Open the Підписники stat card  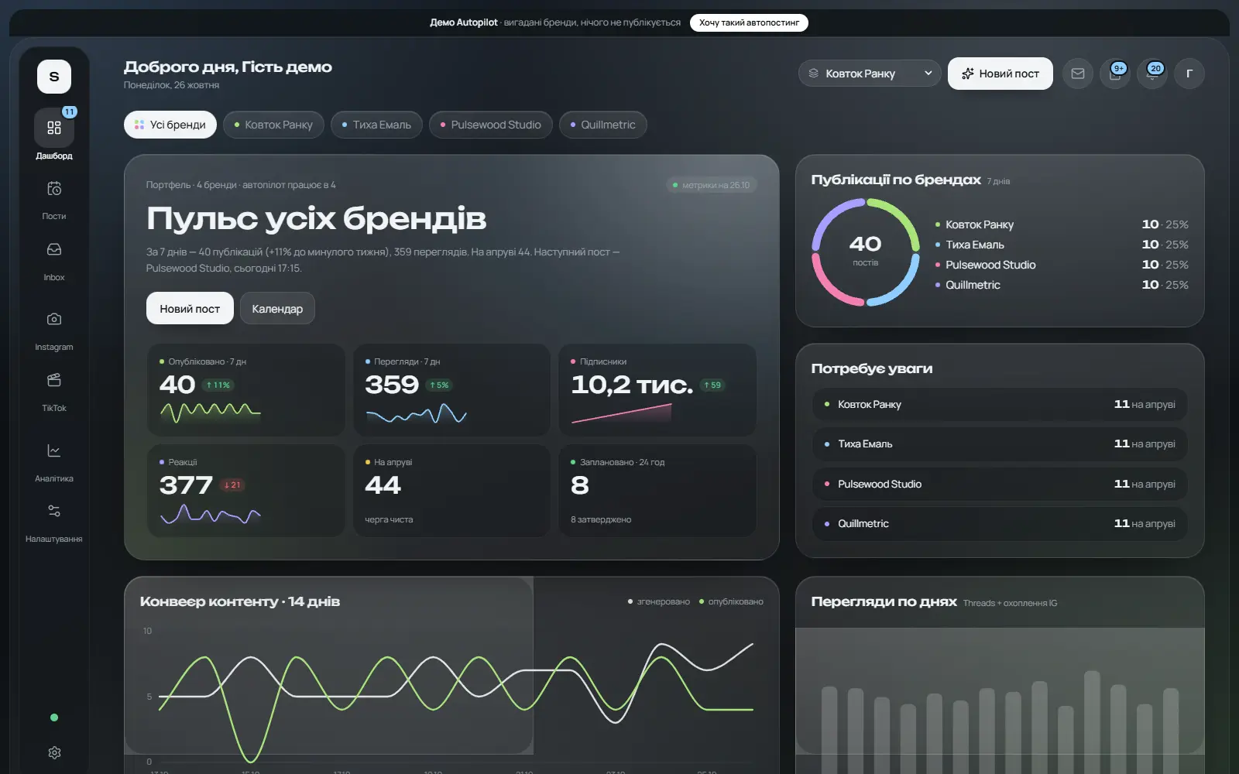click(x=657, y=389)
